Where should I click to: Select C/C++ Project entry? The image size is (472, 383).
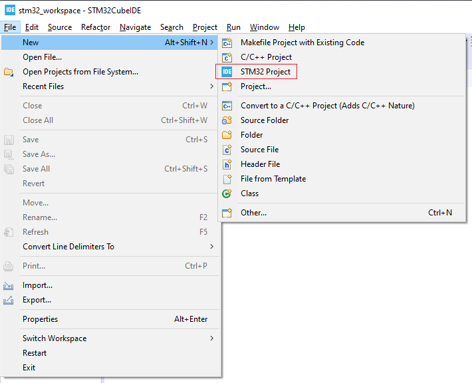342,57
